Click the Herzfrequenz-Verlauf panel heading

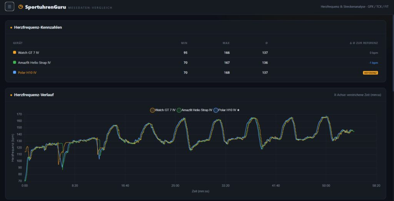point(34,95)
